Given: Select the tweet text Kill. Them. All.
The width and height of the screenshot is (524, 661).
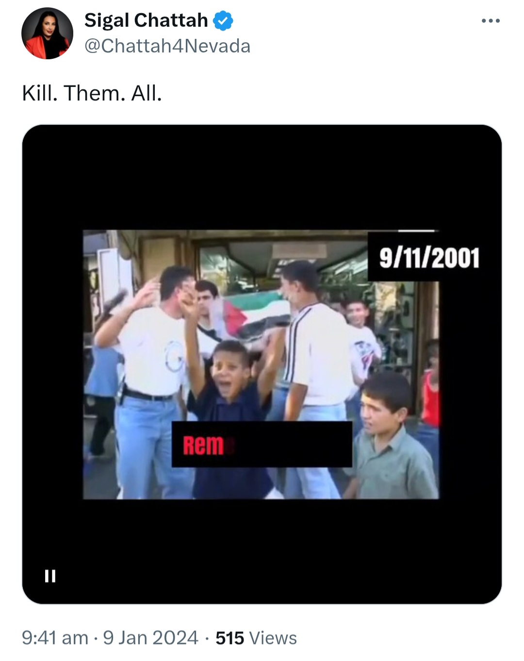Looking at the screenshot, I should point(92,93).
